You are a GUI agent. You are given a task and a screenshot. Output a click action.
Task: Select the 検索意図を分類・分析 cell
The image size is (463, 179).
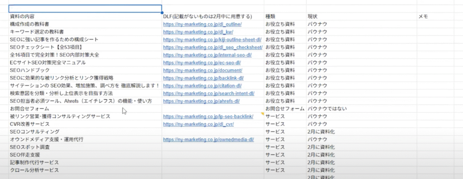(x=85, y=93)
